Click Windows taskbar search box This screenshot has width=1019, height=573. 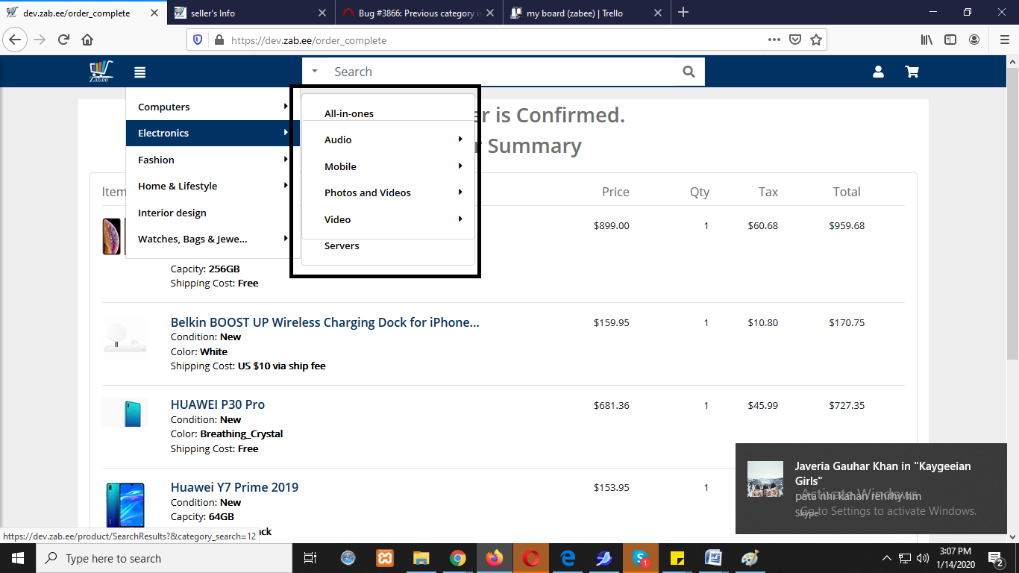pos(163,558)
